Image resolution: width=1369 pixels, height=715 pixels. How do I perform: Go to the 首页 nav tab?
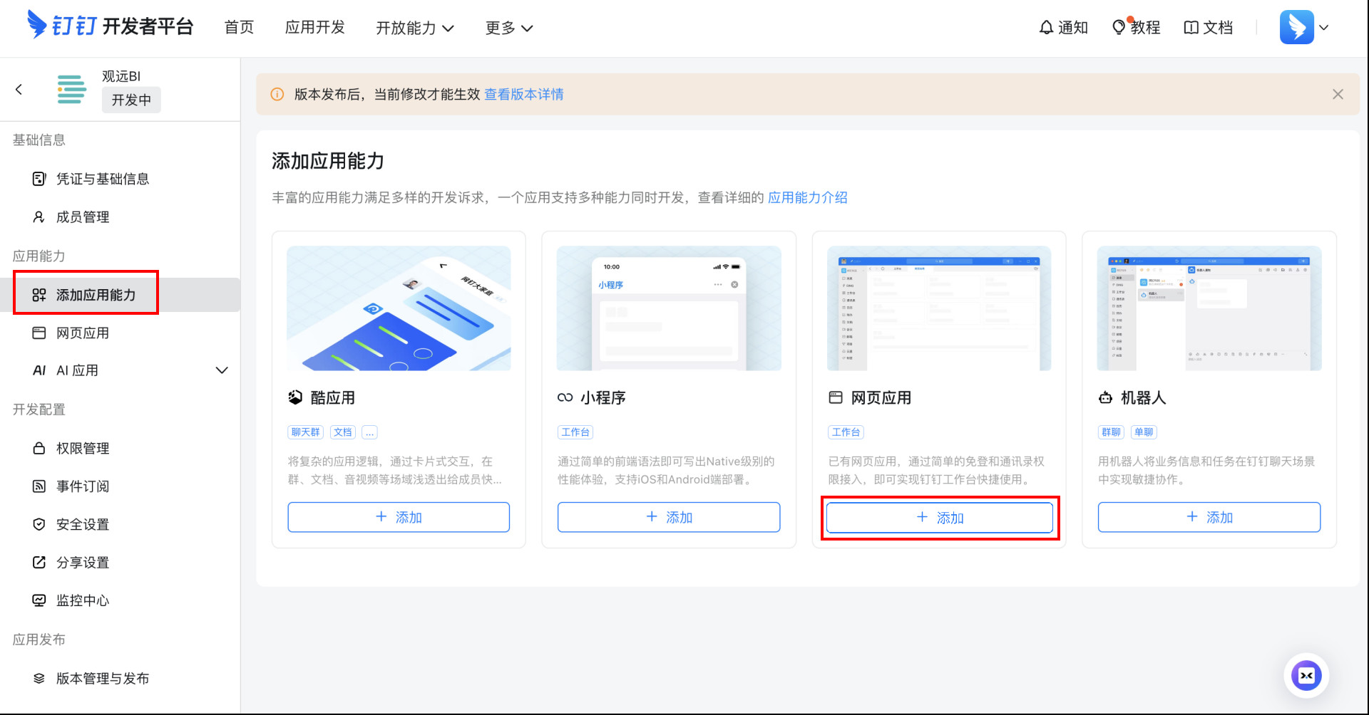pos(239,28)
